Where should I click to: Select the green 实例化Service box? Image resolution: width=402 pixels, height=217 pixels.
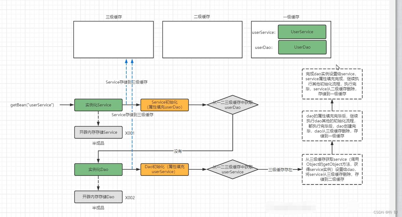98,105
